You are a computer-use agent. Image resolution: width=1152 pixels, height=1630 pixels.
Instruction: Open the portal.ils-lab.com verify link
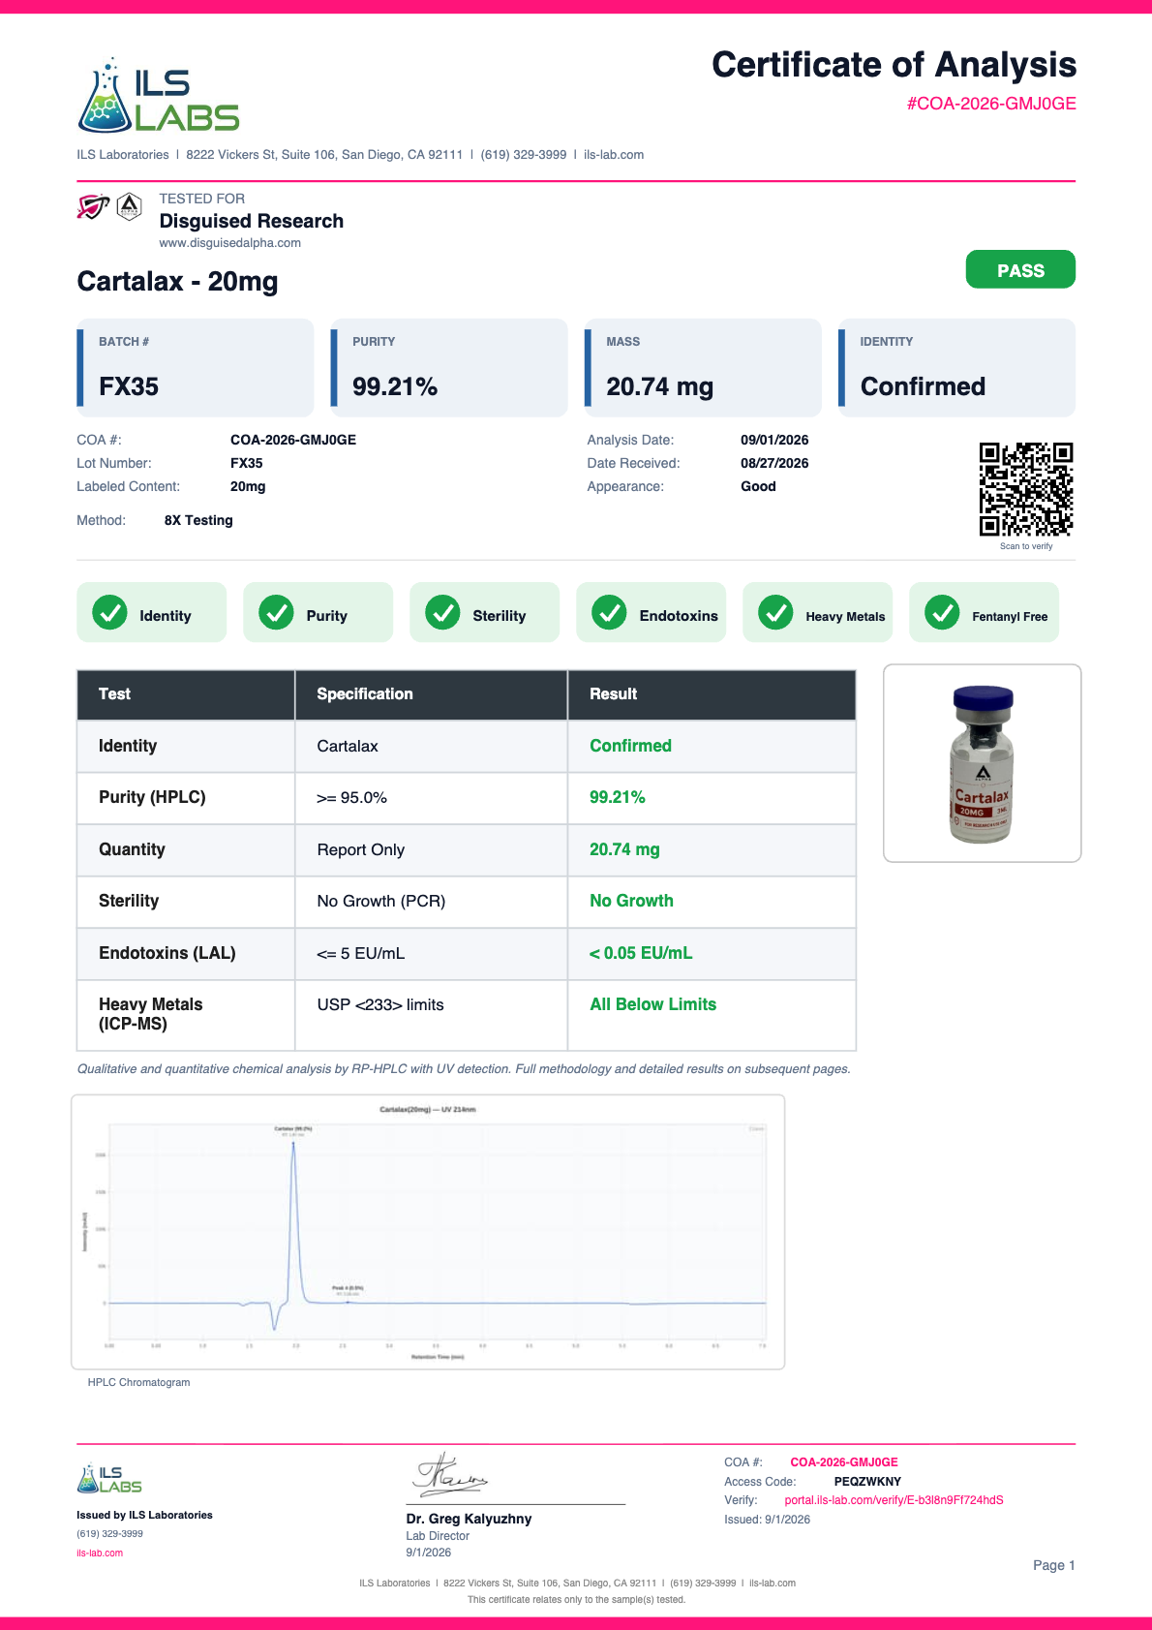click(x=894, y=1500)
